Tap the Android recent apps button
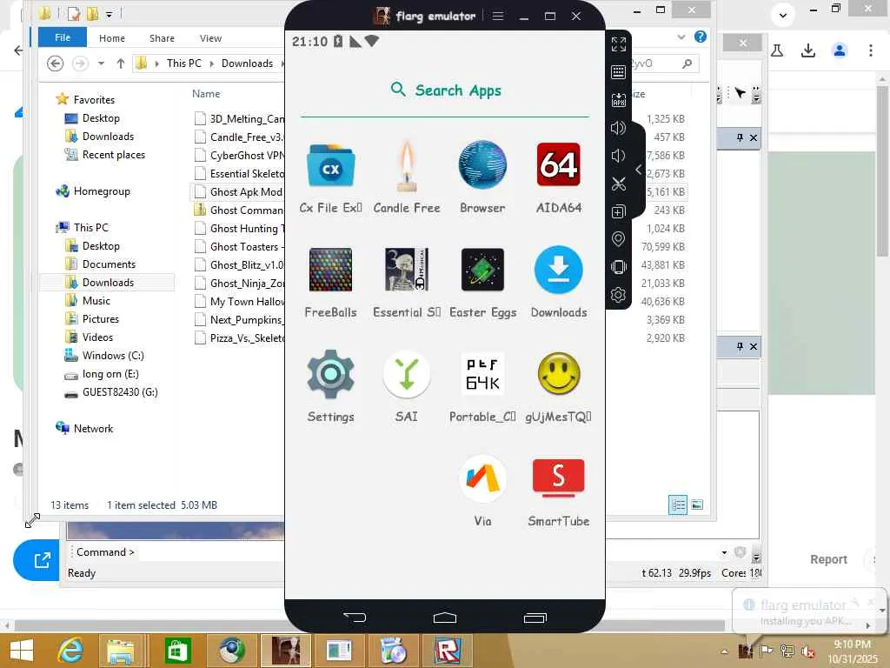890x668 pixels. tap(535, 618)
